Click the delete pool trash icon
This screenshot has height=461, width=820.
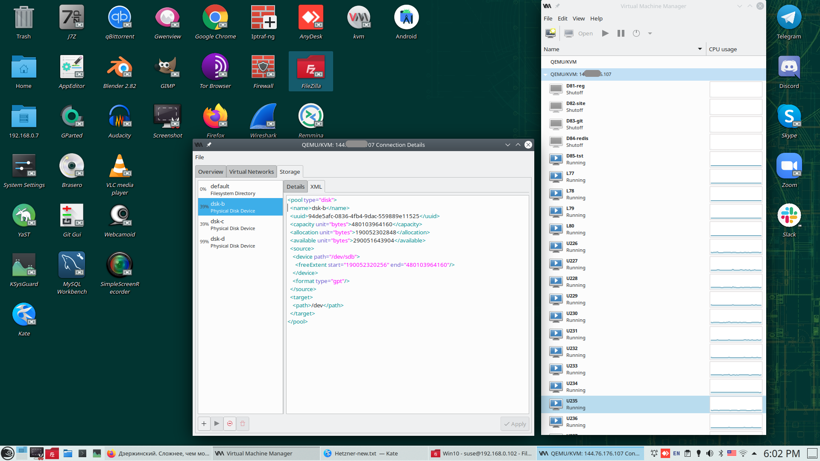coord(243,423)
